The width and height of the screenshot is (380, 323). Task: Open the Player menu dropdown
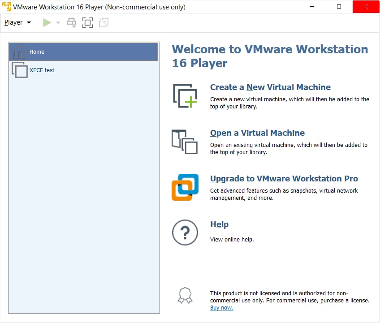pos(17,22)
